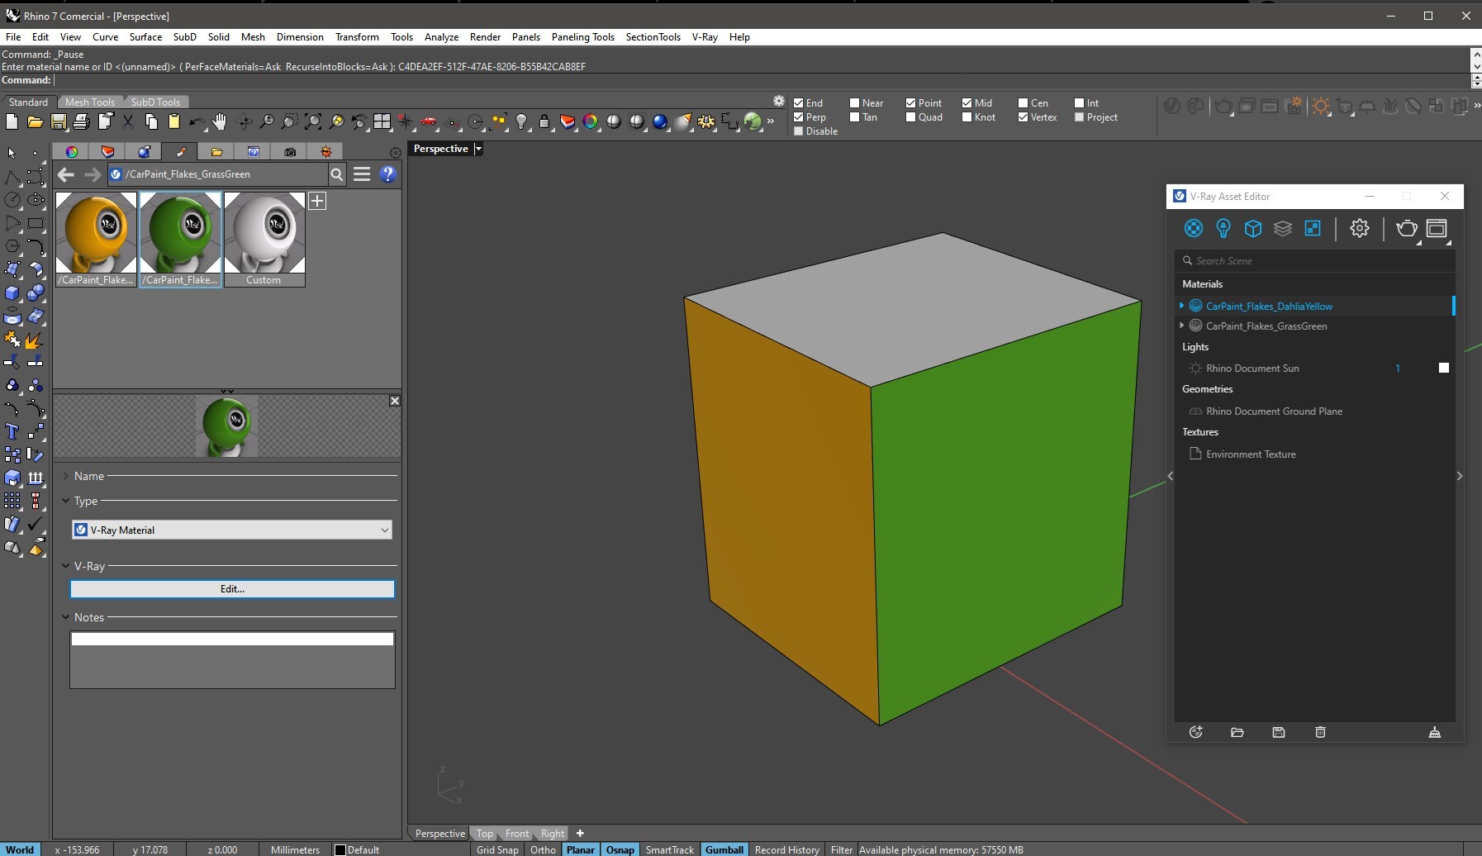Image resolution: width=1482 pixels, height=856 pixels.
Task: Toggle Ortho in status bar
Action: coord(543,849)
